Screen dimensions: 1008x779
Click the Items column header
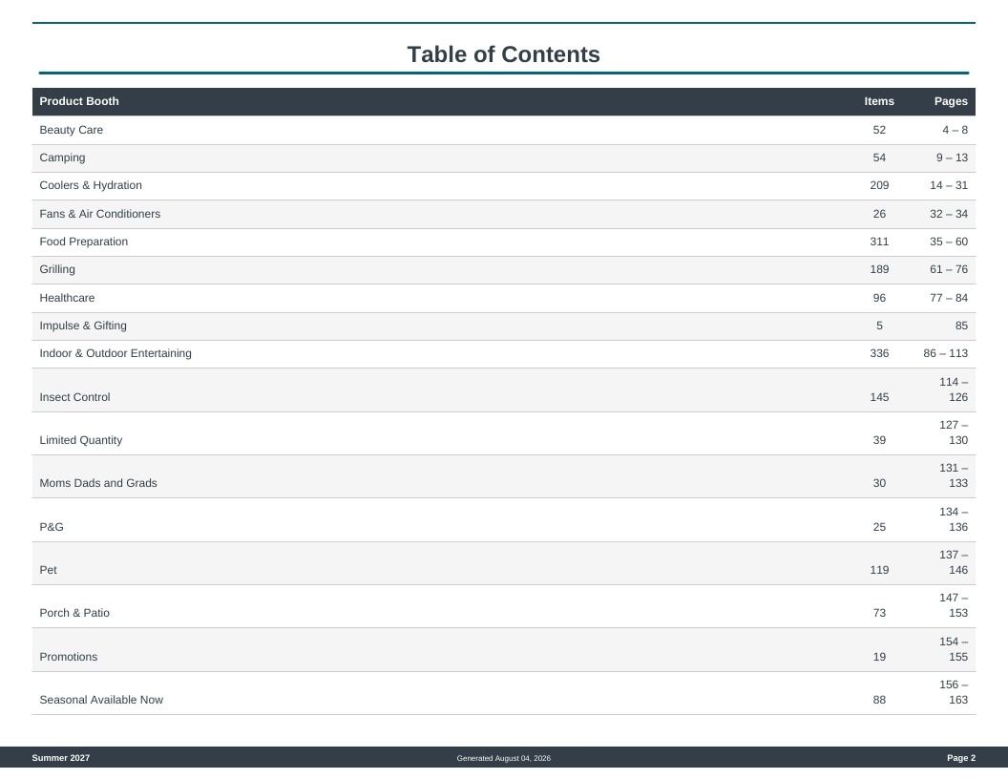pos(879,101)
